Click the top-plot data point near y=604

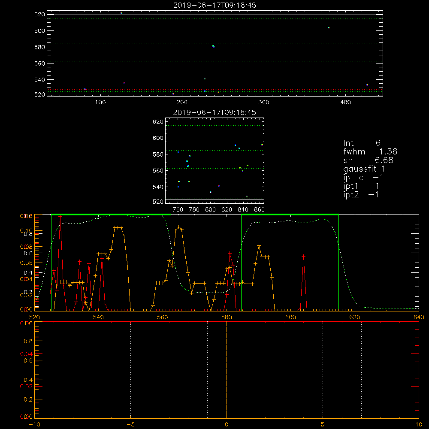329,27
